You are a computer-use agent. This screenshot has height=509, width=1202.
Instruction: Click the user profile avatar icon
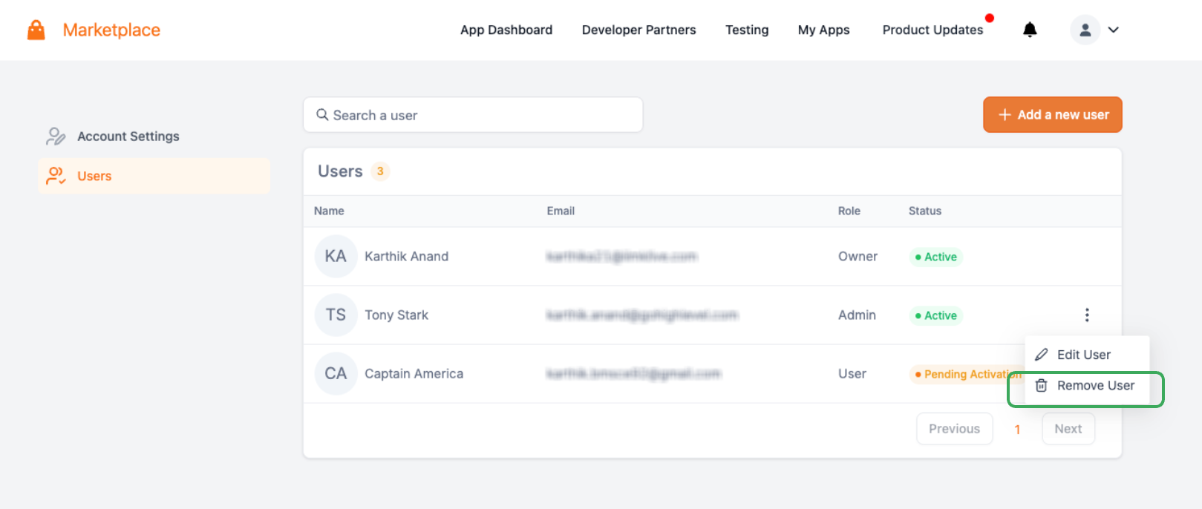(1085, 30)
